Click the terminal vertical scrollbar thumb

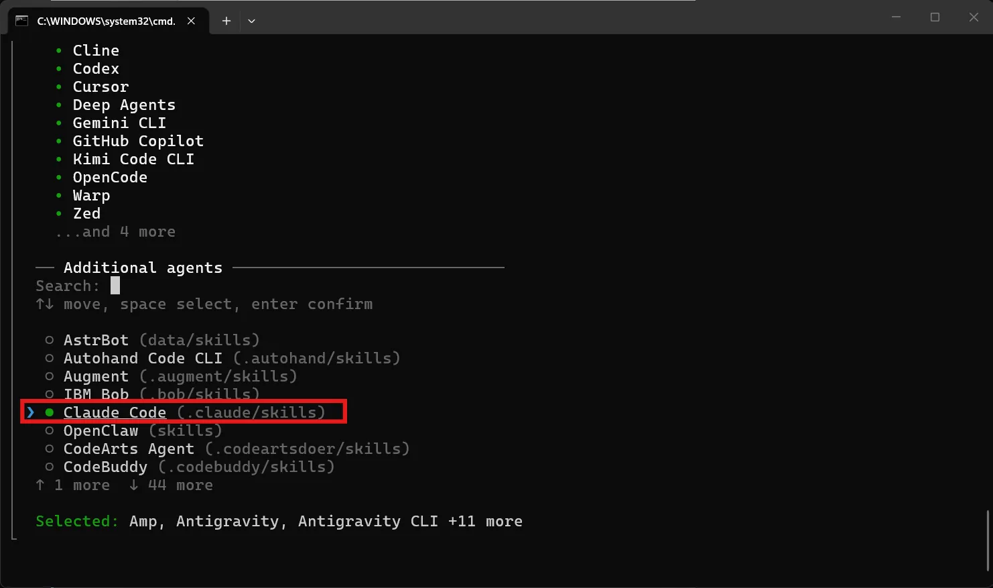tap(988, 540)
